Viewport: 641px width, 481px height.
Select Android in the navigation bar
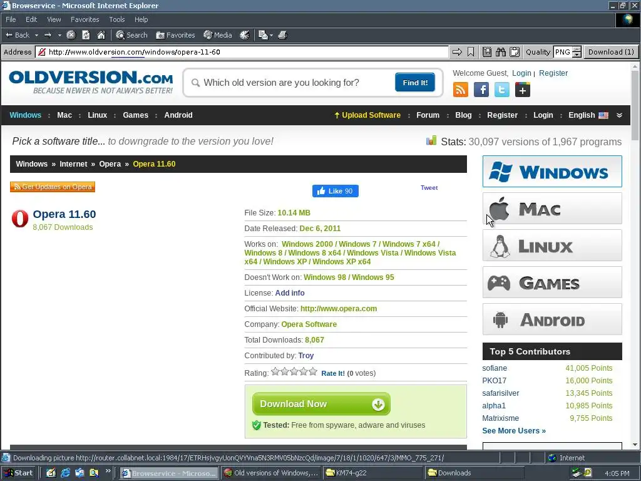(x=178, y=115)
